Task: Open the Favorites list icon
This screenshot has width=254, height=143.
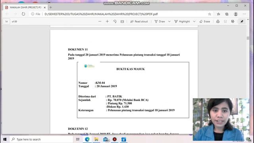Action: [219, 14]
